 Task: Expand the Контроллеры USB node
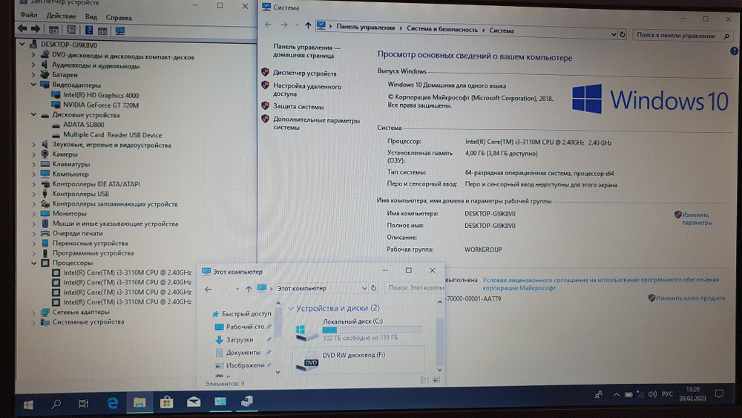(33, 194)
